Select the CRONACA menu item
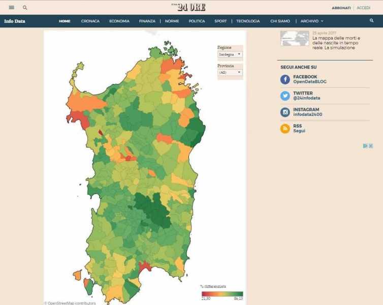This screenshot has height=305, width=383. click(90, 21)
